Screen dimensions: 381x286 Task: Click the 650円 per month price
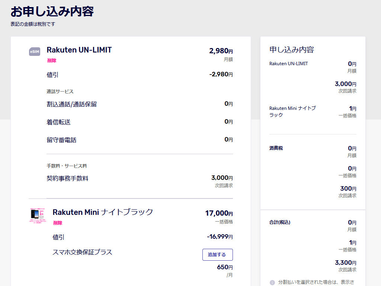coord(225,267)
